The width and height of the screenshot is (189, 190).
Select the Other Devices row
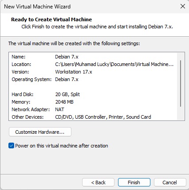(x=93, y=117)
